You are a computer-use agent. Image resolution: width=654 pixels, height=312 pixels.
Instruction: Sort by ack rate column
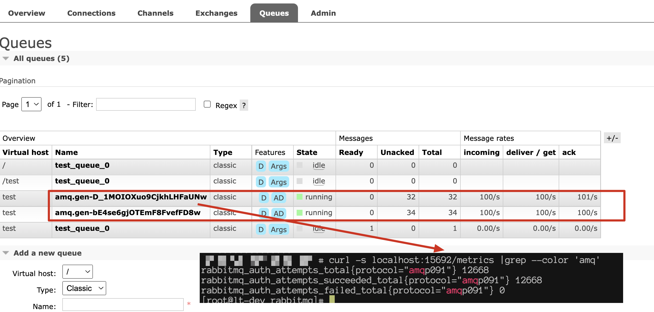coord(569,152)
